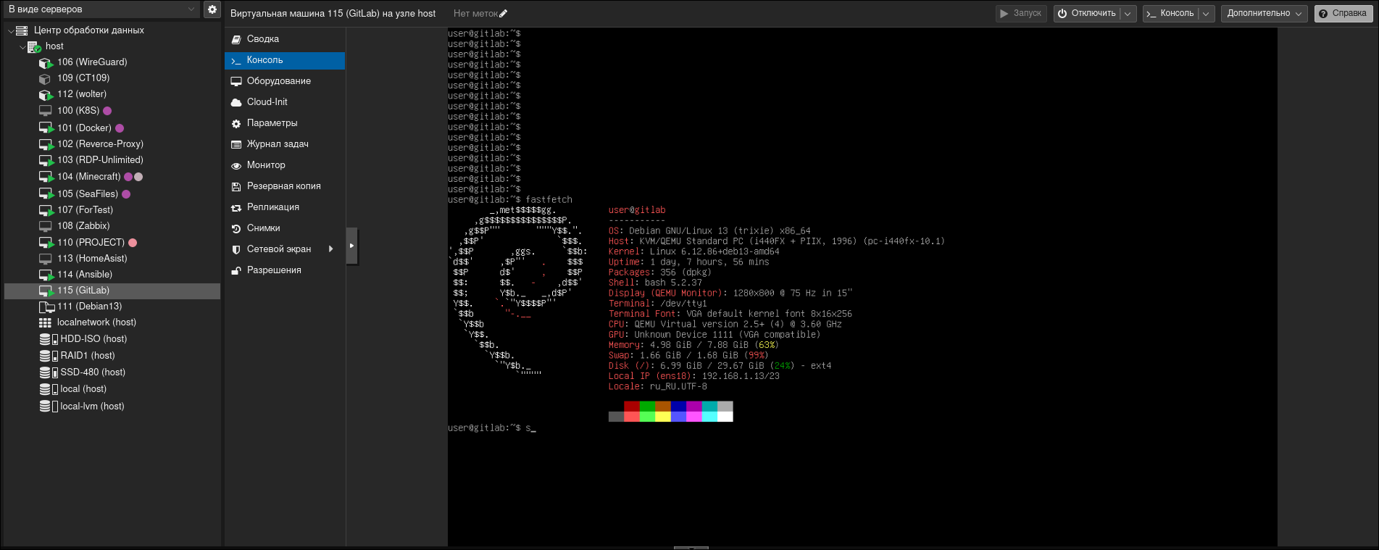Click the purple tag dot on 100 (K8S)
The width and height of the screenshot is (1379, 550).
[x=107, y=111]
